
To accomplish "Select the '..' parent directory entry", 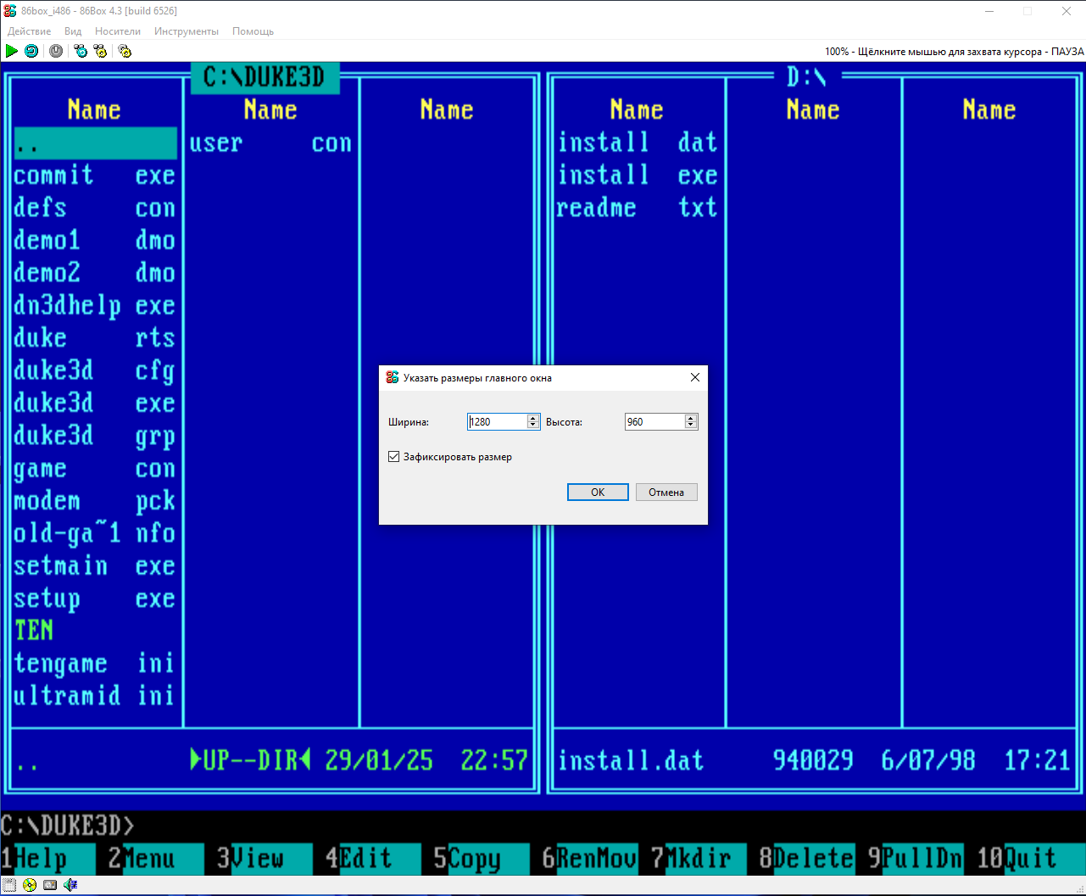I will (95, 143).
